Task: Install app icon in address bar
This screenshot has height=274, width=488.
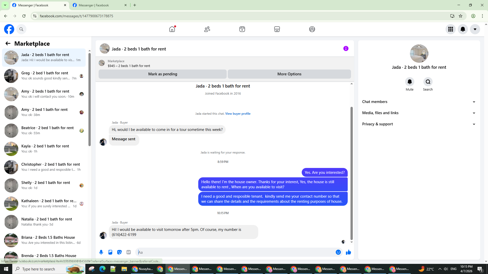Action: tap(452, 16)
